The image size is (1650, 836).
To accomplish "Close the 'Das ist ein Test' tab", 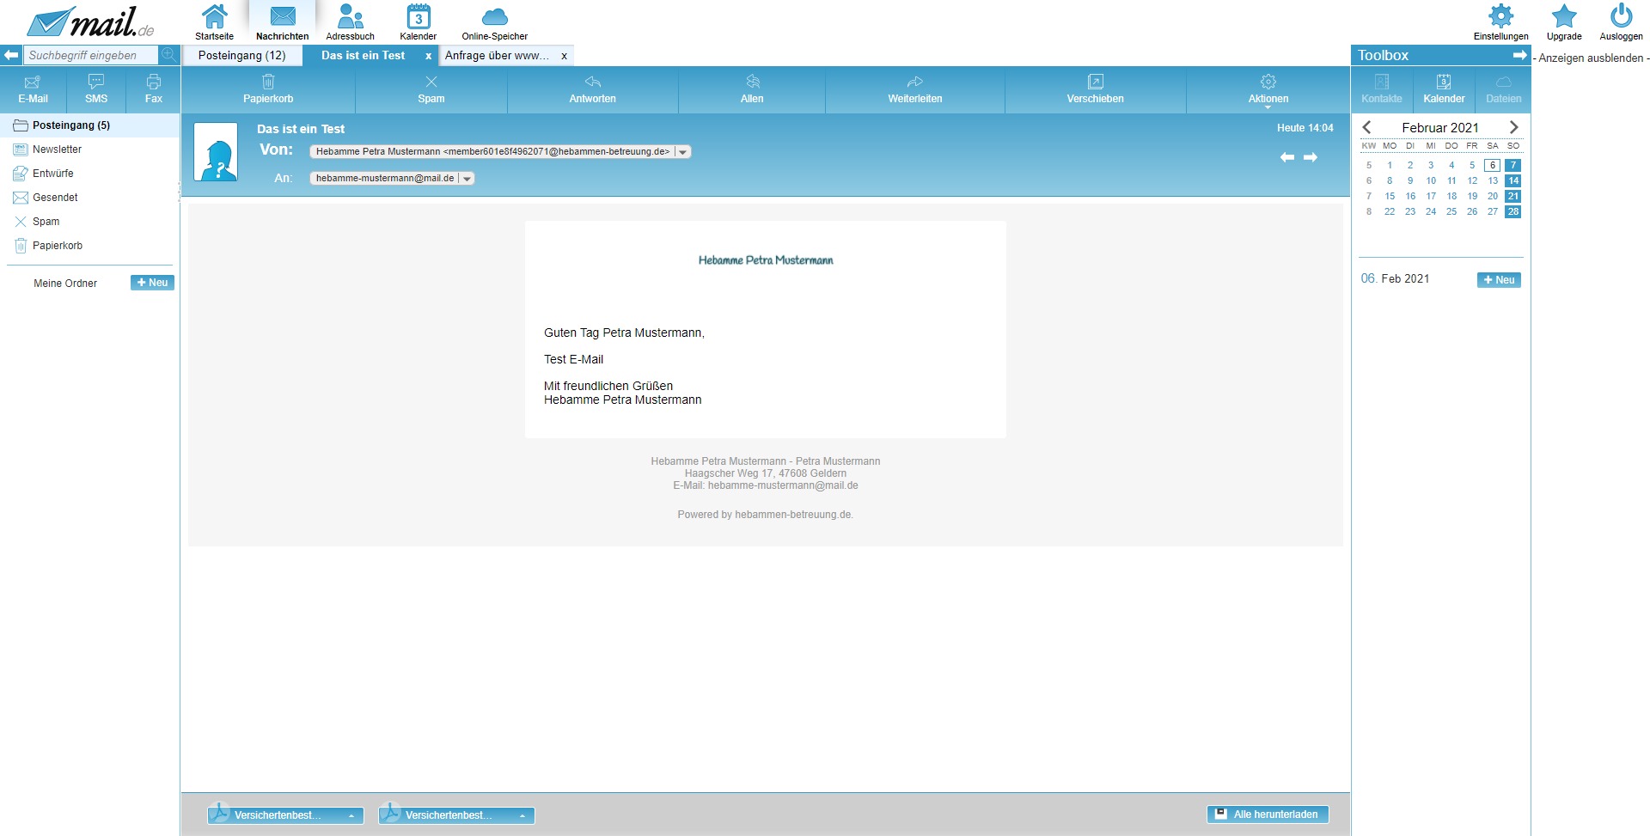I will pyautogui.click(x=428, y=56).
